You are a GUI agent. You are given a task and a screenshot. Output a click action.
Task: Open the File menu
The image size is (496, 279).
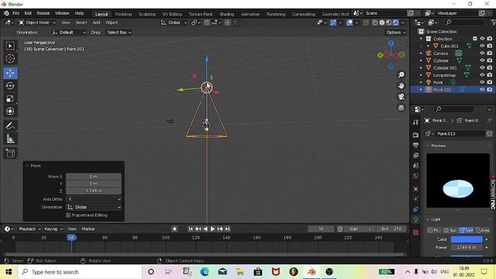click(x=15, y=13)
